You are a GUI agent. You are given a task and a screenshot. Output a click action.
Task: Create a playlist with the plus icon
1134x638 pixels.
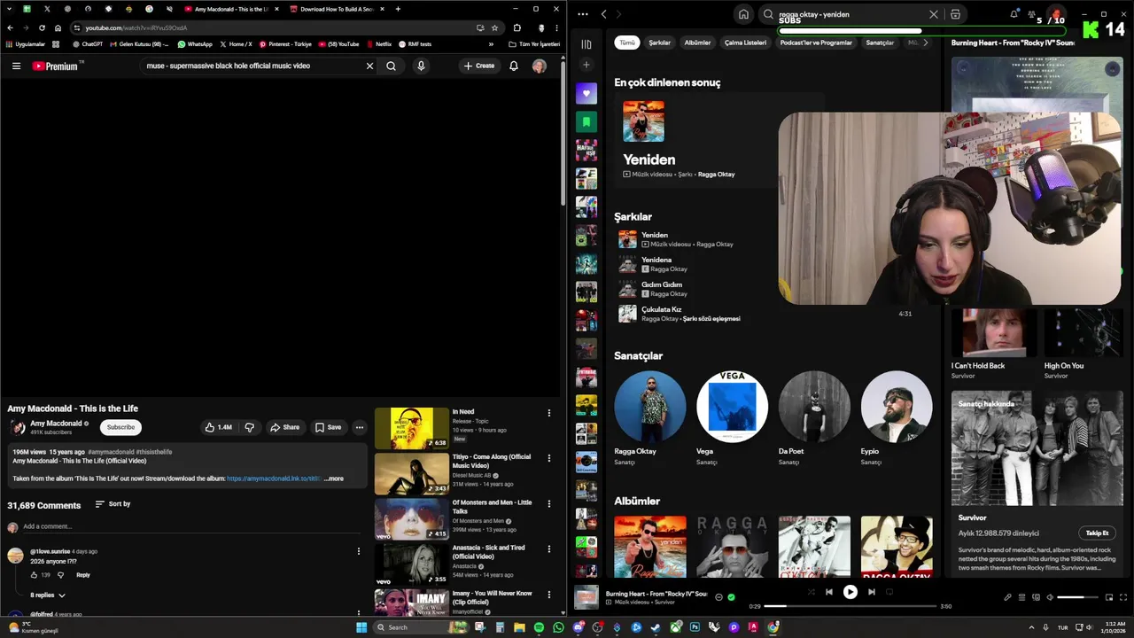coord(586,65)
